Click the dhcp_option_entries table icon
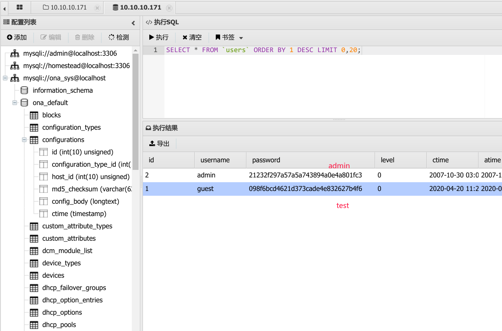502x331 pixels. [34, 300]
